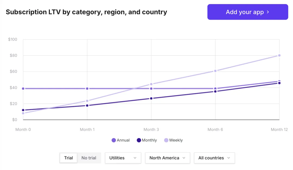The width and height of the screenshot is (293, 170).
Task: Open the North America region dropdown
Action: click(167, 158)
